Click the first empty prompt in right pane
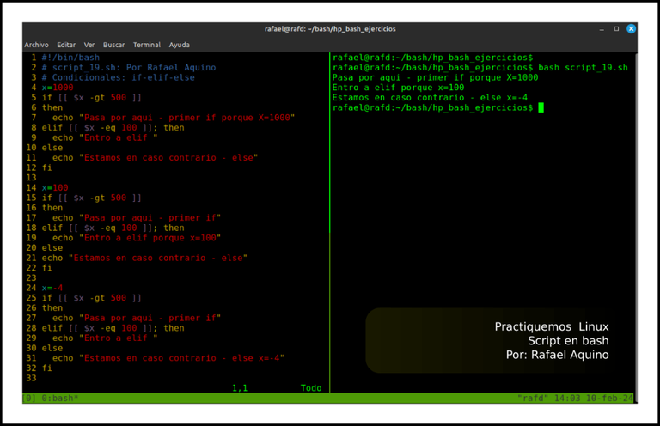Screen dimensions: 660x426 [433, 58]
